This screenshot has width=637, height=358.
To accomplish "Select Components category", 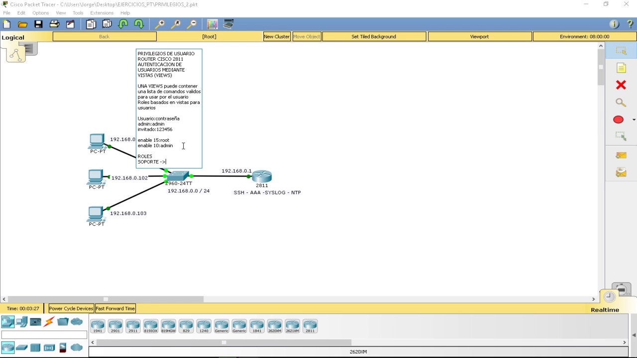I will coord(35,322).
